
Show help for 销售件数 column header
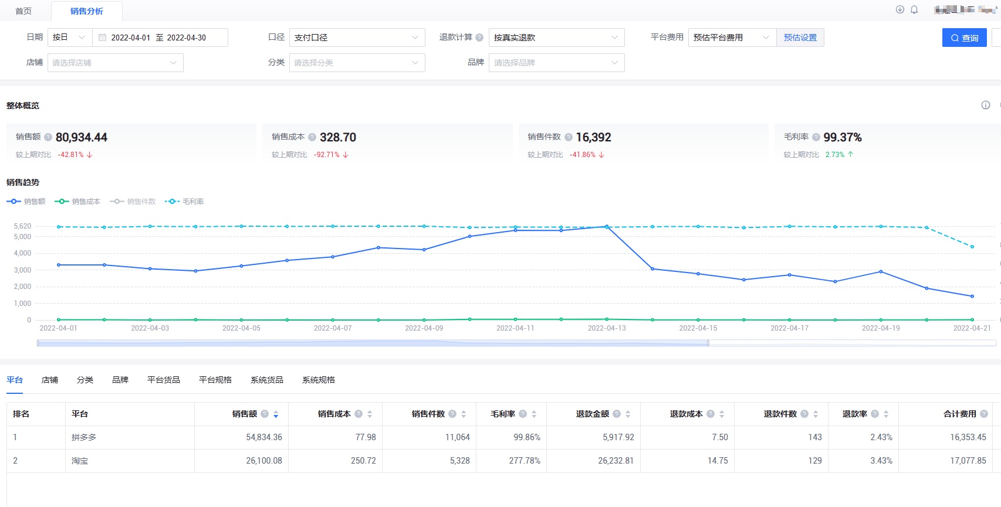pos(452,414)
